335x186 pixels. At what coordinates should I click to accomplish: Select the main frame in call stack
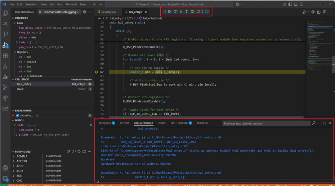click(x=20, y=89)
